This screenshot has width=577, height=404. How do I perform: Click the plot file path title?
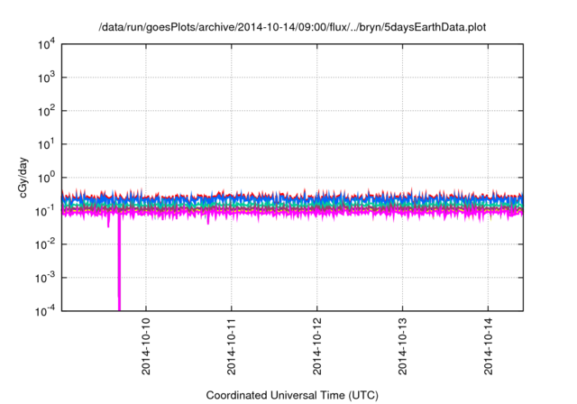[x=292, y=27]
